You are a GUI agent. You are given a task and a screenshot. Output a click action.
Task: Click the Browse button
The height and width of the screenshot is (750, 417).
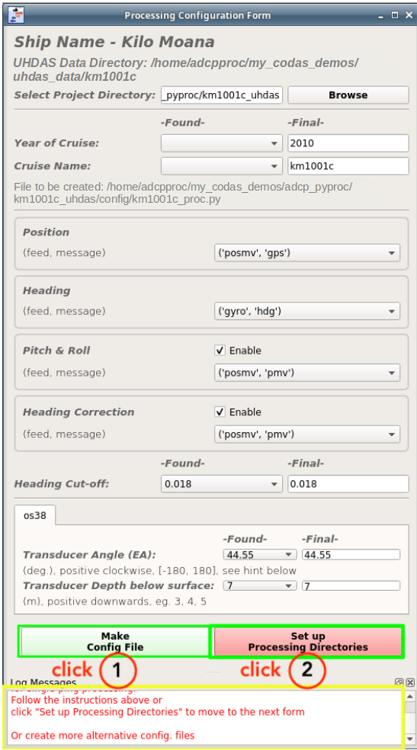(x=348, y=95)
